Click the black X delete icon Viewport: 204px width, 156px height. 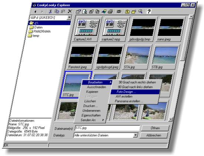coord(70,11)
